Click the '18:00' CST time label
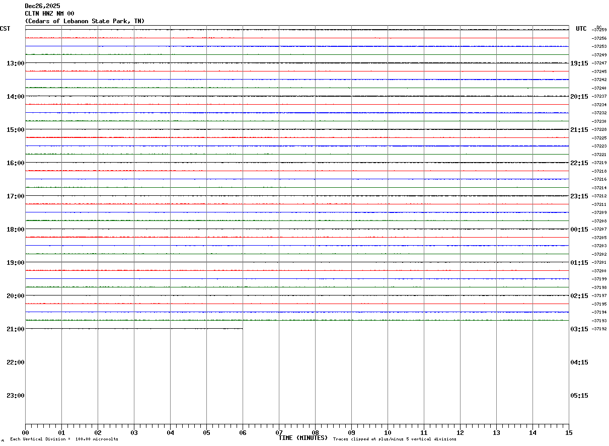Image resolution: width=609 pixels, height=446 pixels. 15,230
